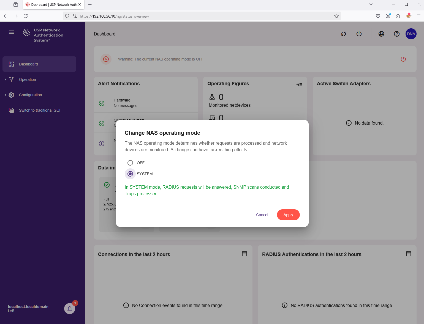Screen dimensions: 424x324
Task: Click the red power icon in warning banner
Action: pos(403,59)
